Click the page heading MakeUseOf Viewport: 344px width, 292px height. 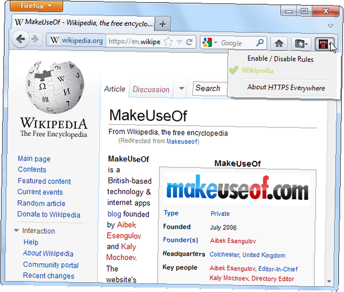coord(148,115)
